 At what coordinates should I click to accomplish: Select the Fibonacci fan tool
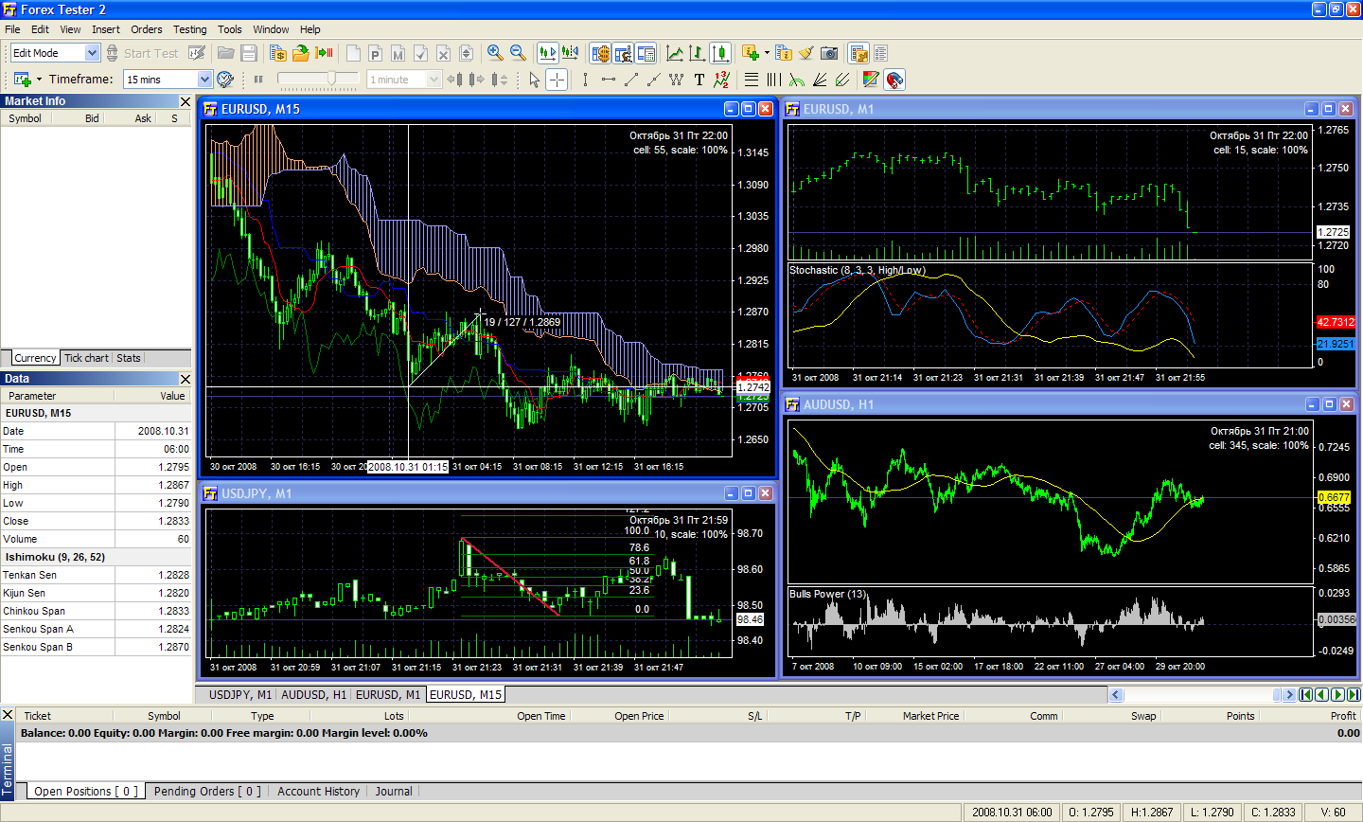coord(820,80)
